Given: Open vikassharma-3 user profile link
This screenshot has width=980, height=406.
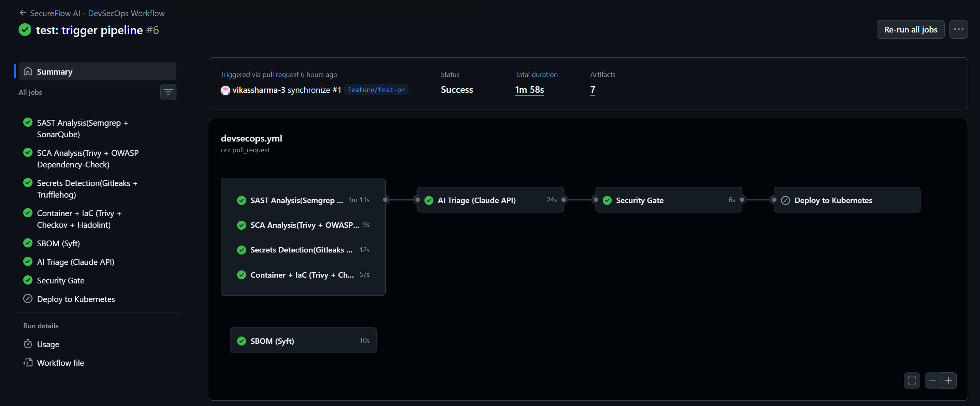Looking at the screenshot, I should click(259, 90).
